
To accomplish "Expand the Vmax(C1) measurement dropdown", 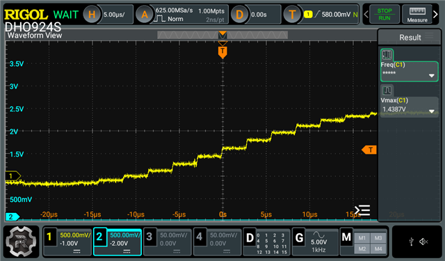I will pyautogui.click(x=432, y=111).
